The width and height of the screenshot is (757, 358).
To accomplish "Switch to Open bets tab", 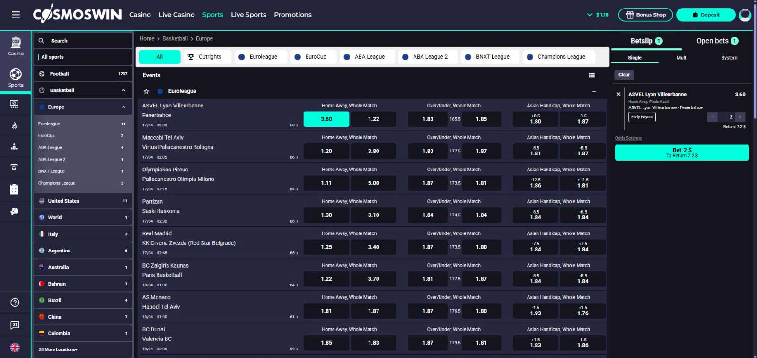I will coord(717,41).
